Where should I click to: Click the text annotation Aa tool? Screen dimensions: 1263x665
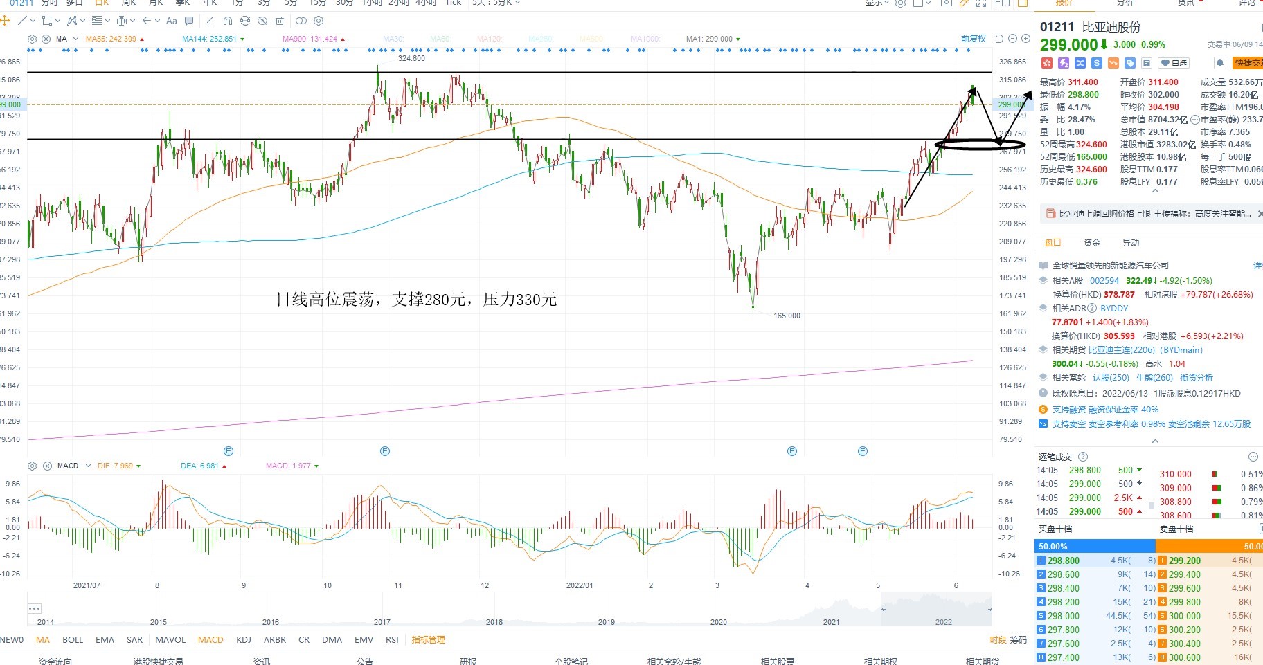point(172,21)
